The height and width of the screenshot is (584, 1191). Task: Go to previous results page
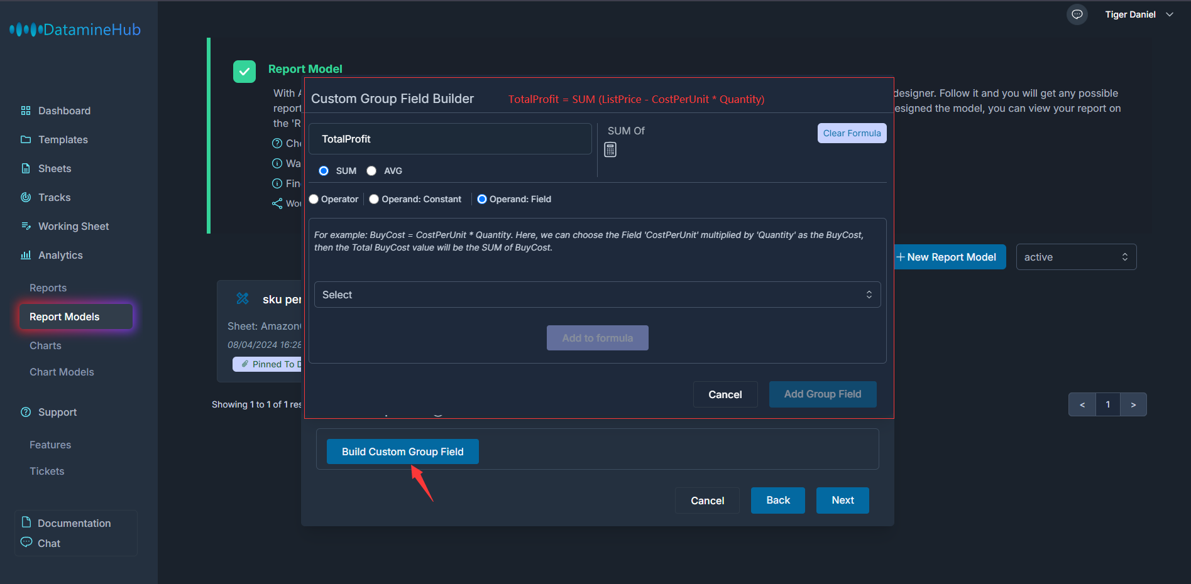click(1082, 404)
